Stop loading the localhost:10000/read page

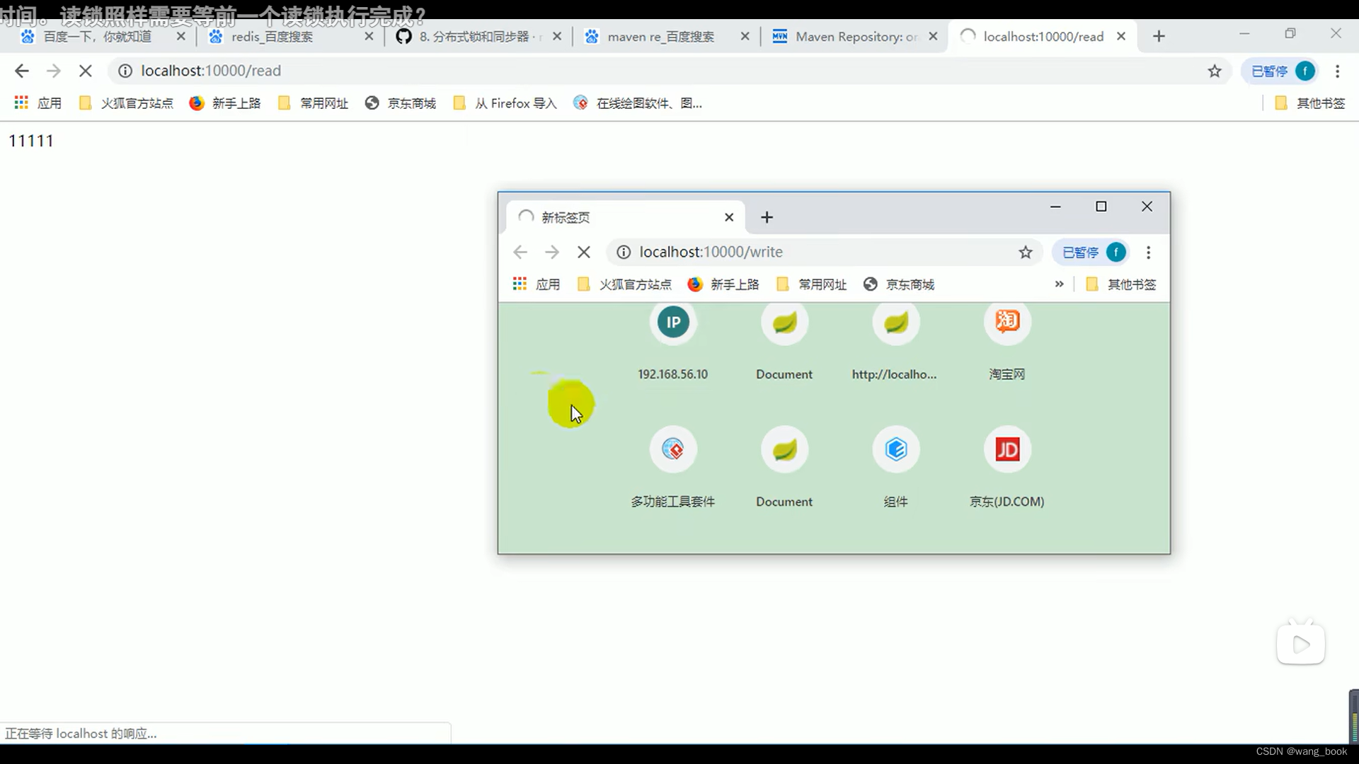86,71
